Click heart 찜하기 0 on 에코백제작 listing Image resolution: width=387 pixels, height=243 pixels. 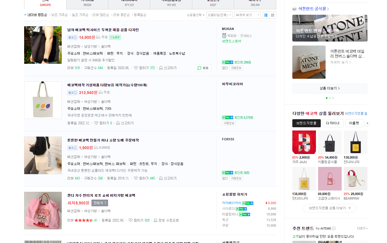coord(96,123)
